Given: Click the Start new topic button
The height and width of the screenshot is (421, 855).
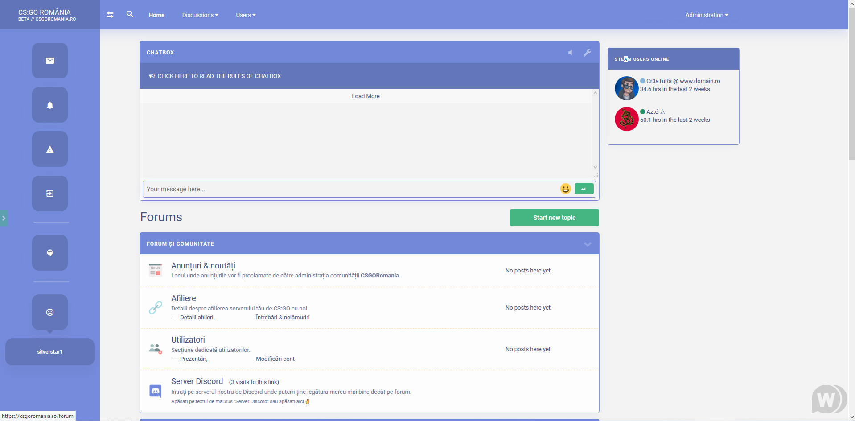Looking at the screenshot, I should [x=554, y=218].
